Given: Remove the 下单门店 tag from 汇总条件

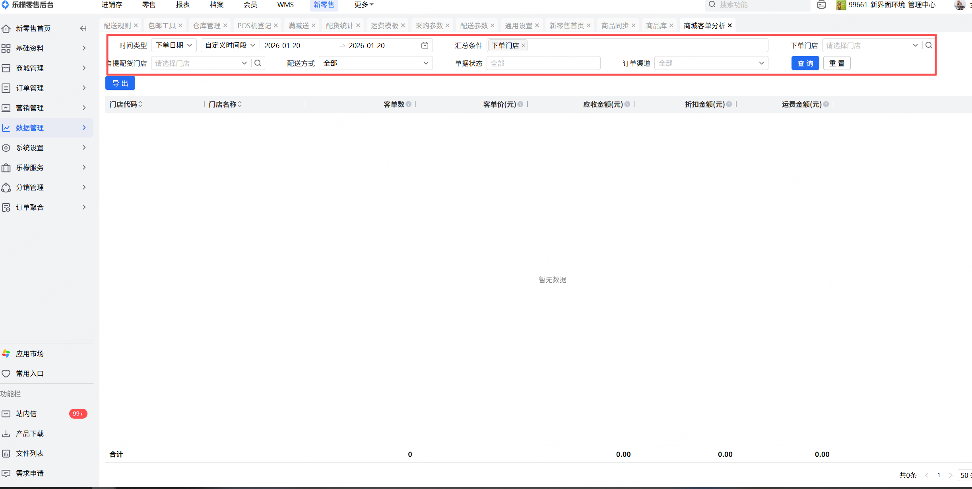Looking at the screenshot, I should [524, 46].
